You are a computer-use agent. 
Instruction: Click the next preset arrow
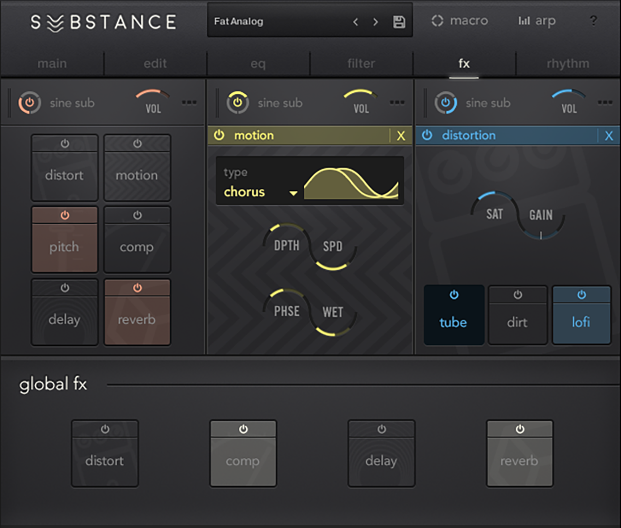(375, 21)
